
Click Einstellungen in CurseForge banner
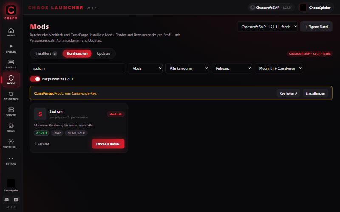(315, 93)
